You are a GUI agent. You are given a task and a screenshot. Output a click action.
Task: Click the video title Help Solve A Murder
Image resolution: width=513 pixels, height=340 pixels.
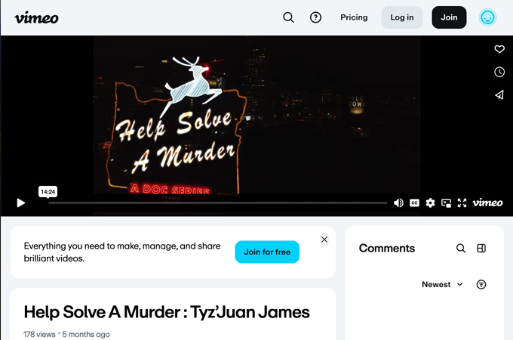click(167, 312)
